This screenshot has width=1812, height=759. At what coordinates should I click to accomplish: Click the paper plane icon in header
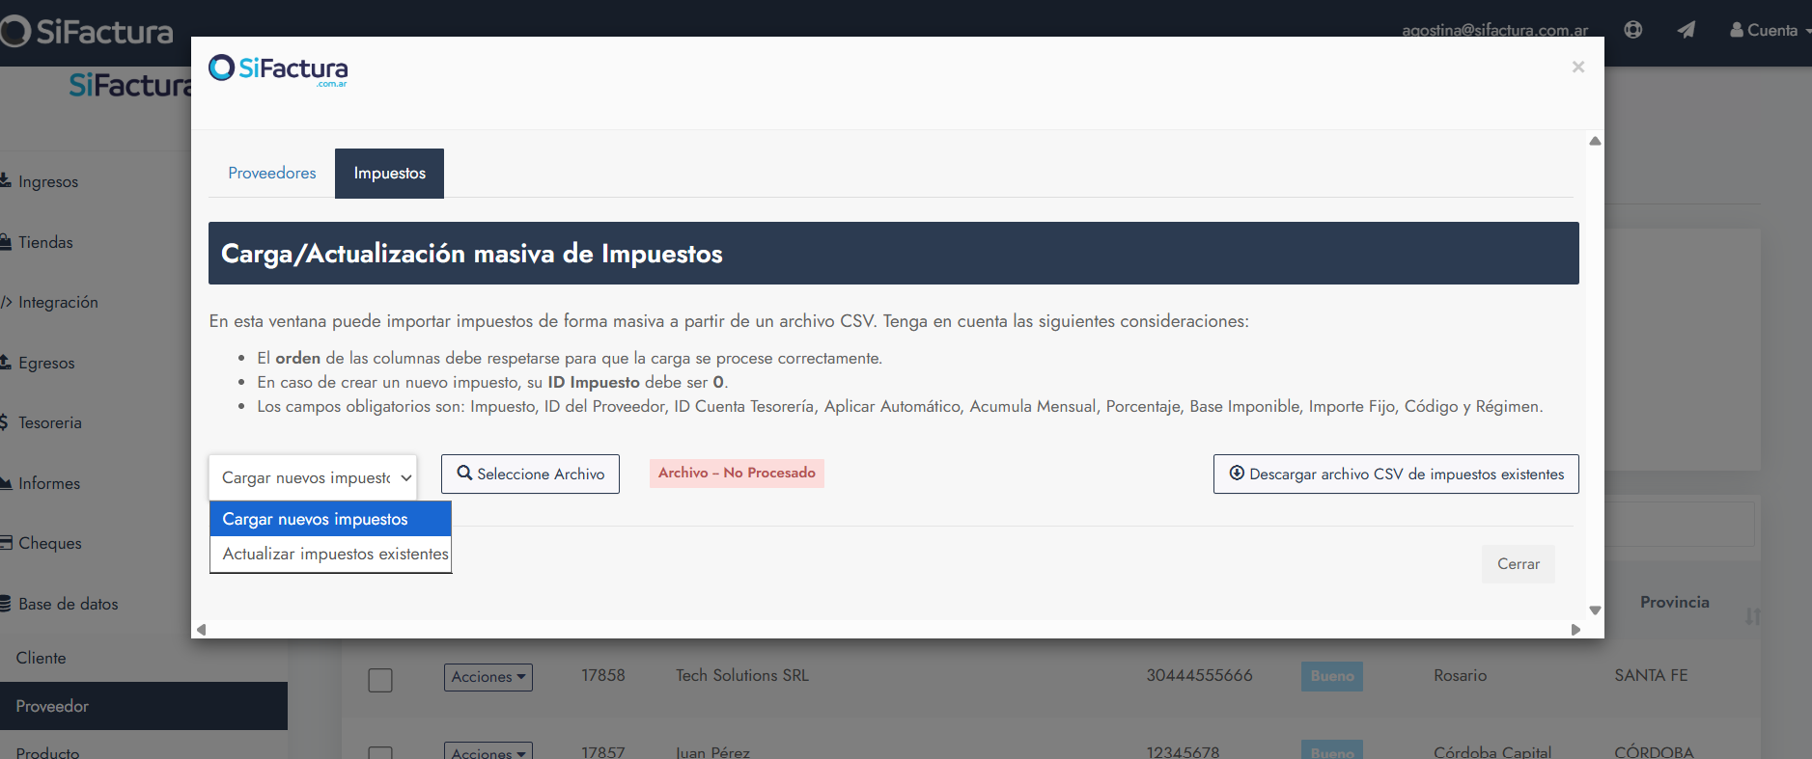1686,30
